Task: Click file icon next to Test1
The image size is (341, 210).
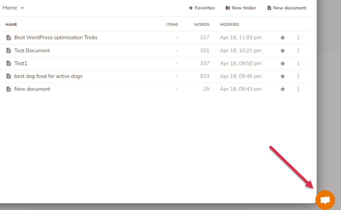Action: 9,63
